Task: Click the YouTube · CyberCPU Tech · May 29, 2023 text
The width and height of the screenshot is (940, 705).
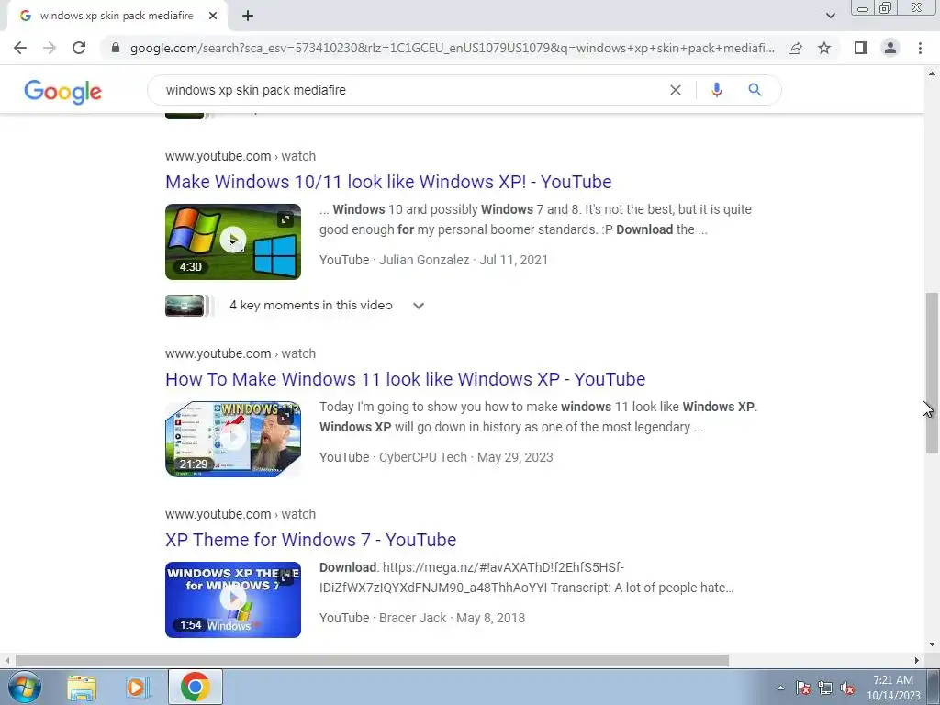Action: (x=436, y=457)
